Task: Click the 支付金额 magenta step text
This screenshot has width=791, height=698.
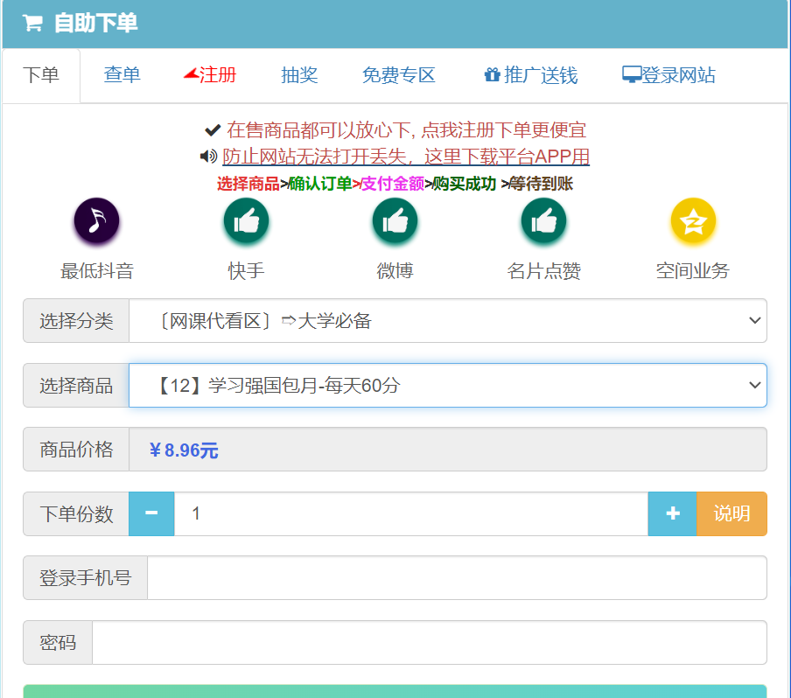Action: click(x=392, y=184)
